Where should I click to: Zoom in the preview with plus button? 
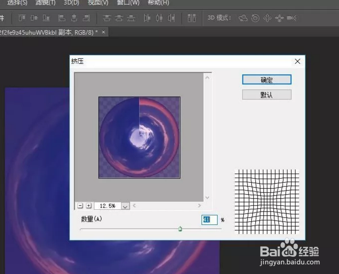coord(88,205)
